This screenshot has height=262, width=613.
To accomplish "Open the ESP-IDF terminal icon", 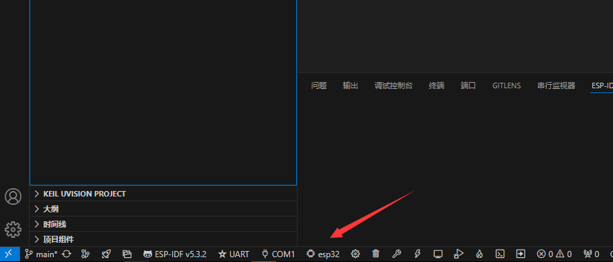I will (x=499, y=254).
